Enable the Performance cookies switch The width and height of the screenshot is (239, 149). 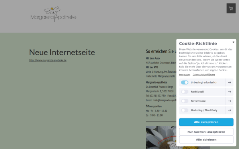pos(184,101)
